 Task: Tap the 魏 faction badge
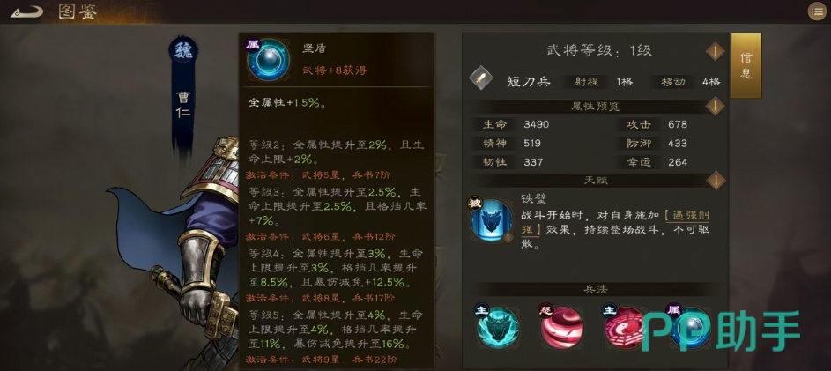(182, 51)
